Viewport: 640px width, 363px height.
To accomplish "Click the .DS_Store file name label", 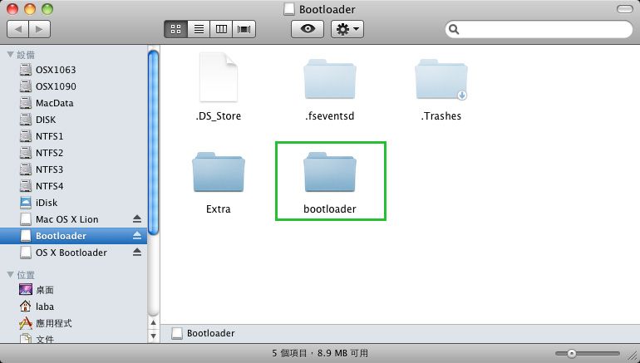I will pos(219,116).
